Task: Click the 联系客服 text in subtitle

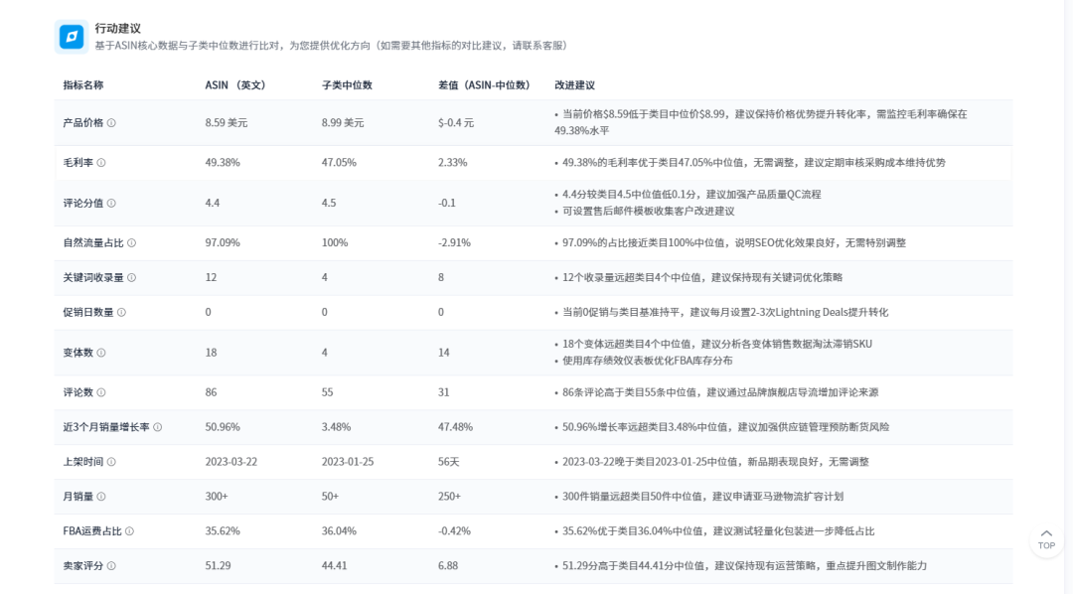Action: tap(540, 46)
